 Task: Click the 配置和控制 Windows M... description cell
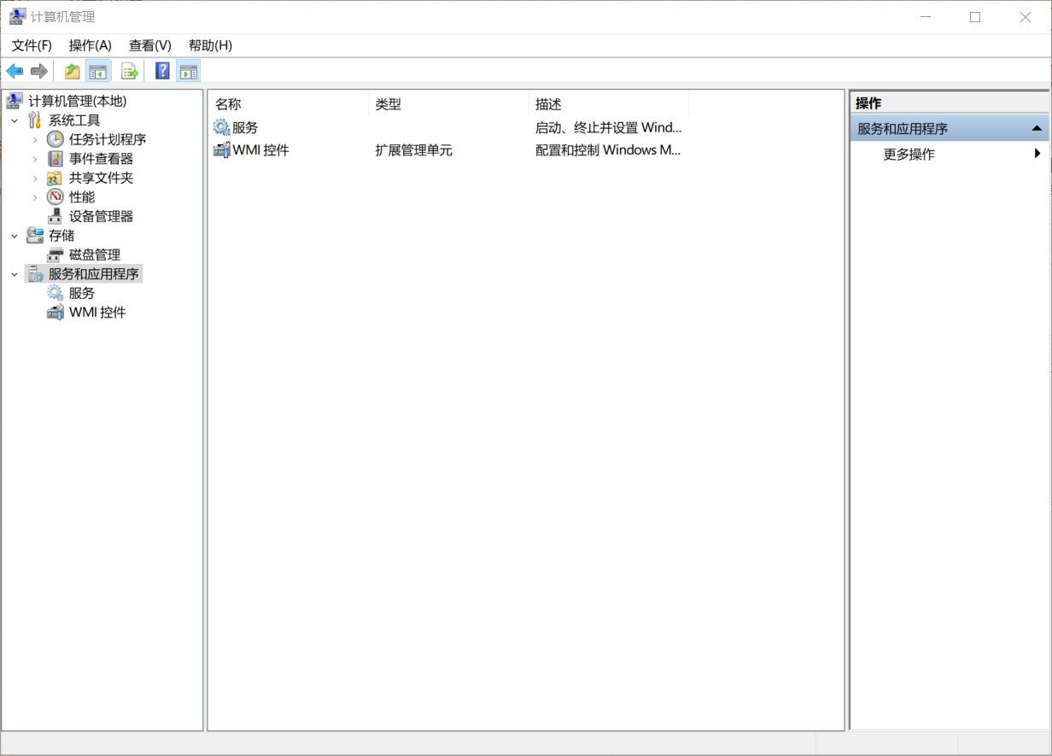(608, 150)
